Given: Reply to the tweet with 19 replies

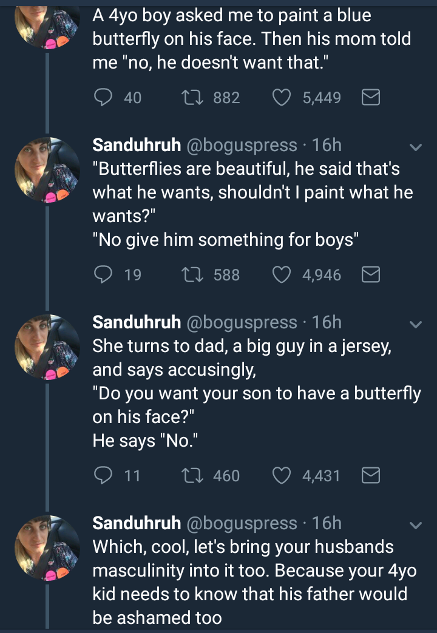Looking at the screenshot, I should click(105, 275).
